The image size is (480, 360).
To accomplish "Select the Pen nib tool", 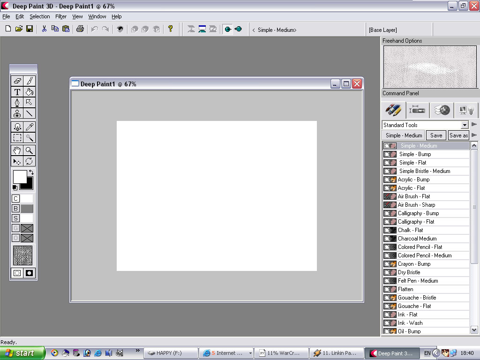I will pos(17,103).
